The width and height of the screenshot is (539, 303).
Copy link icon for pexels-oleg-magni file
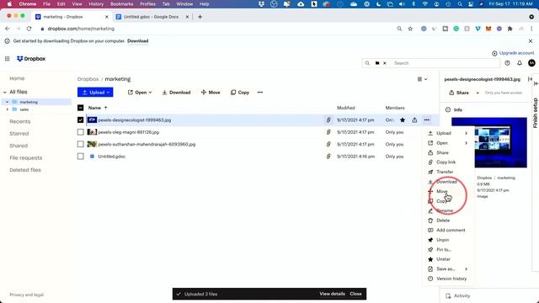328,132
